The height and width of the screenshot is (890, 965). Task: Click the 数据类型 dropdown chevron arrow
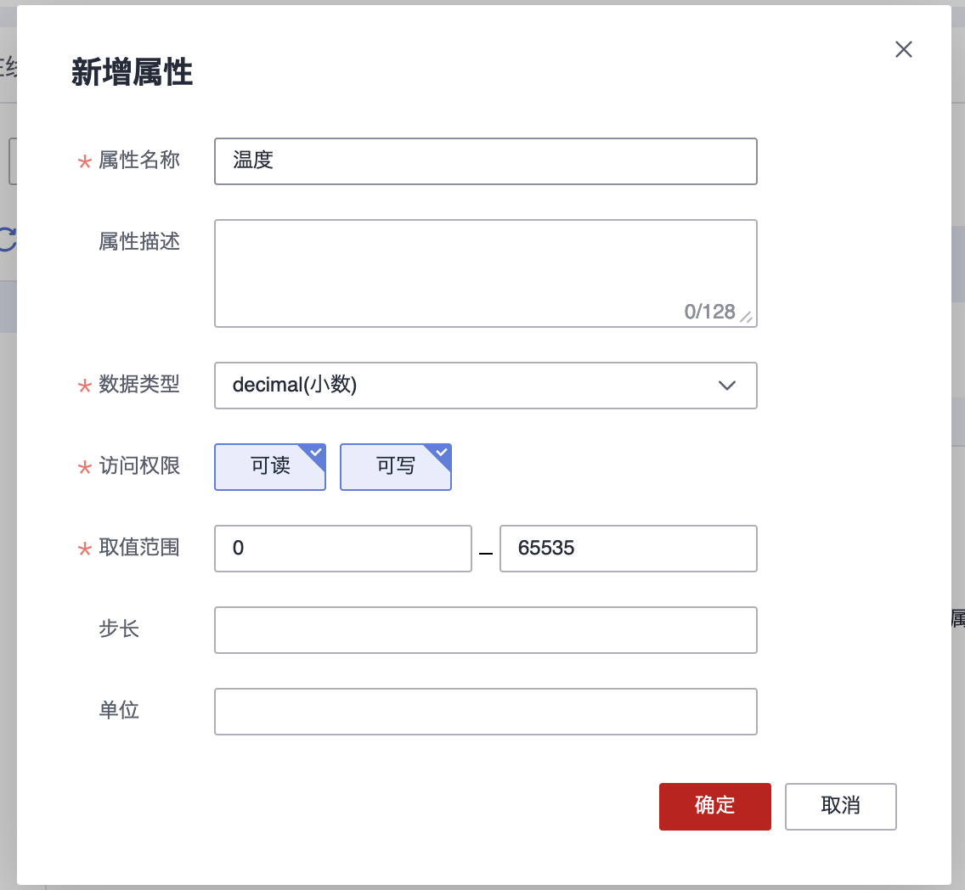(x=726, y=386)
